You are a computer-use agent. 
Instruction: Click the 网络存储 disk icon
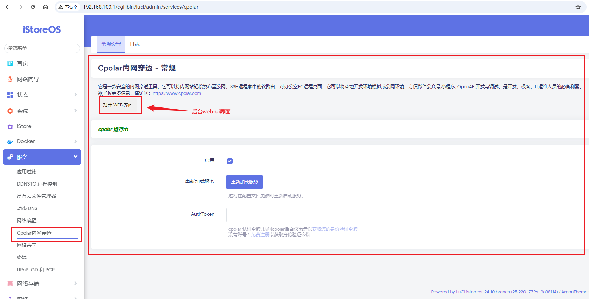(x=10, y=284)
